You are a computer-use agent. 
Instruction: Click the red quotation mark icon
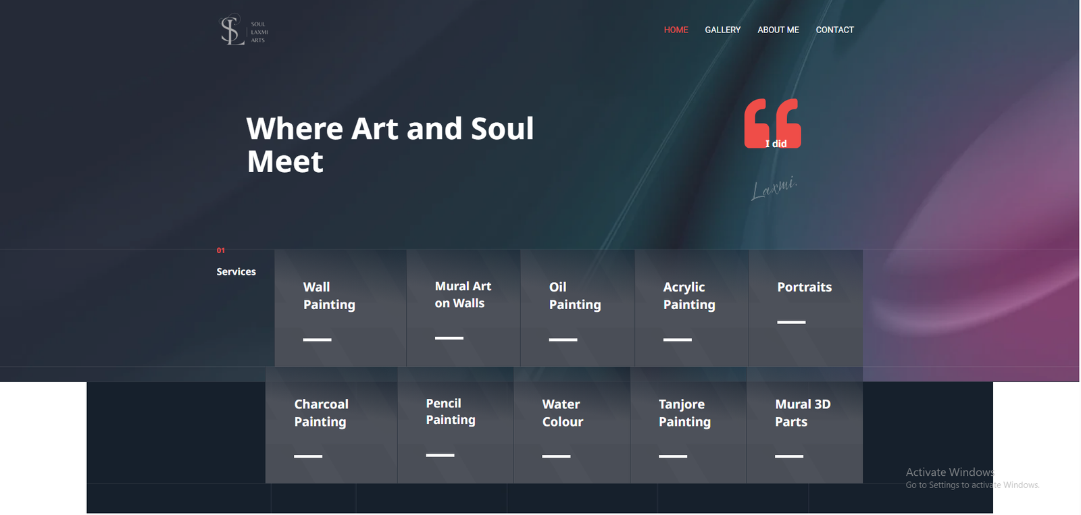pos(772,124)
